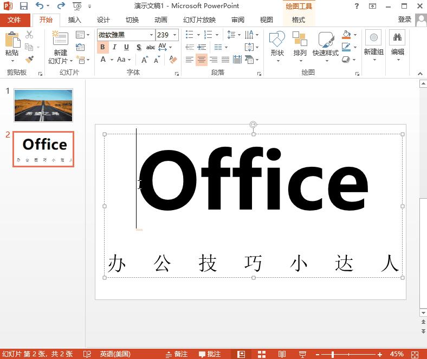
Task: Toggle Underline formatting
Action: pyautogui.click(x=126, y=47)
